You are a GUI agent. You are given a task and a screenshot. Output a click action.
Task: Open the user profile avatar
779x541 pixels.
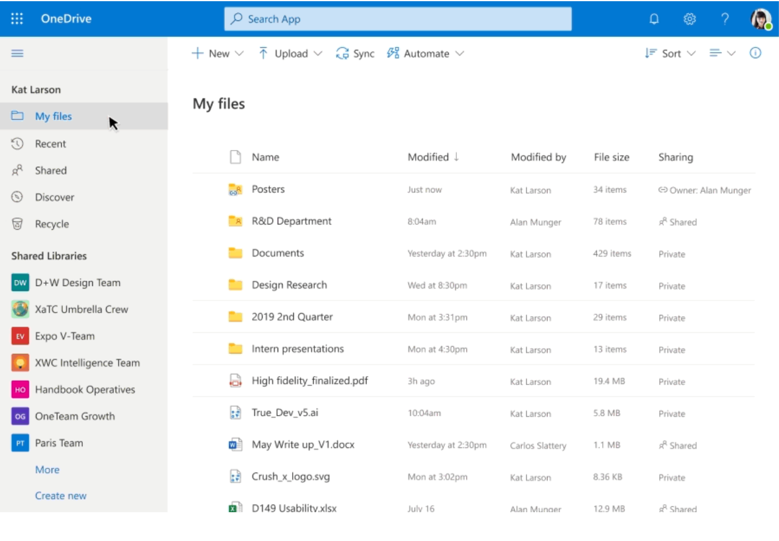tap(760, 19)
